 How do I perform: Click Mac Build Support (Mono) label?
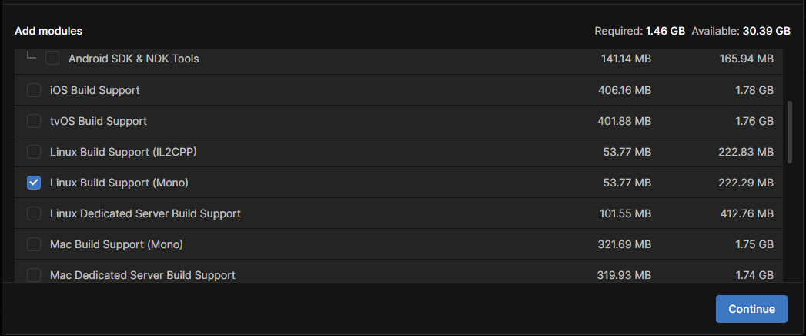pos(116,244)
